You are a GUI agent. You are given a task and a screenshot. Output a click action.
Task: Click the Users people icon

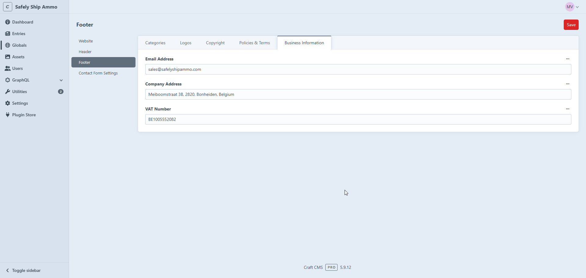click(8, 68)
